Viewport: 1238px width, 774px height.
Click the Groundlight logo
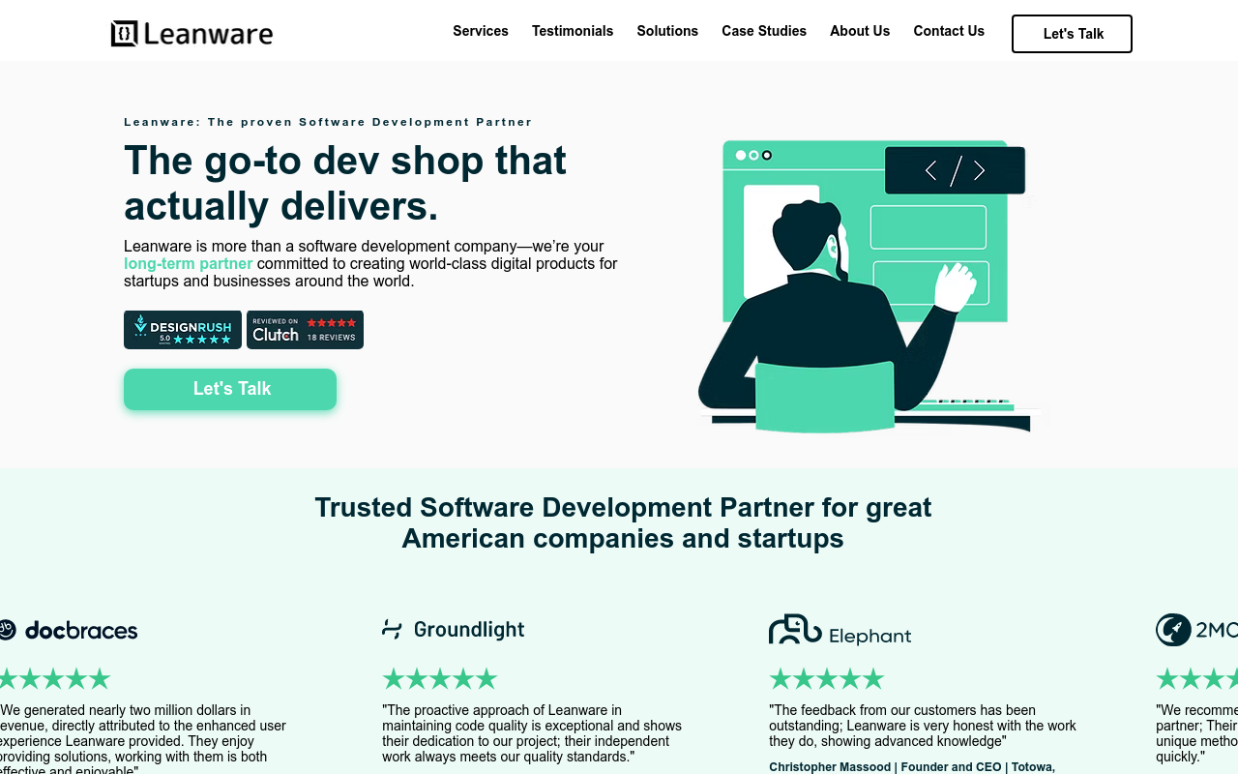point(453,630)
